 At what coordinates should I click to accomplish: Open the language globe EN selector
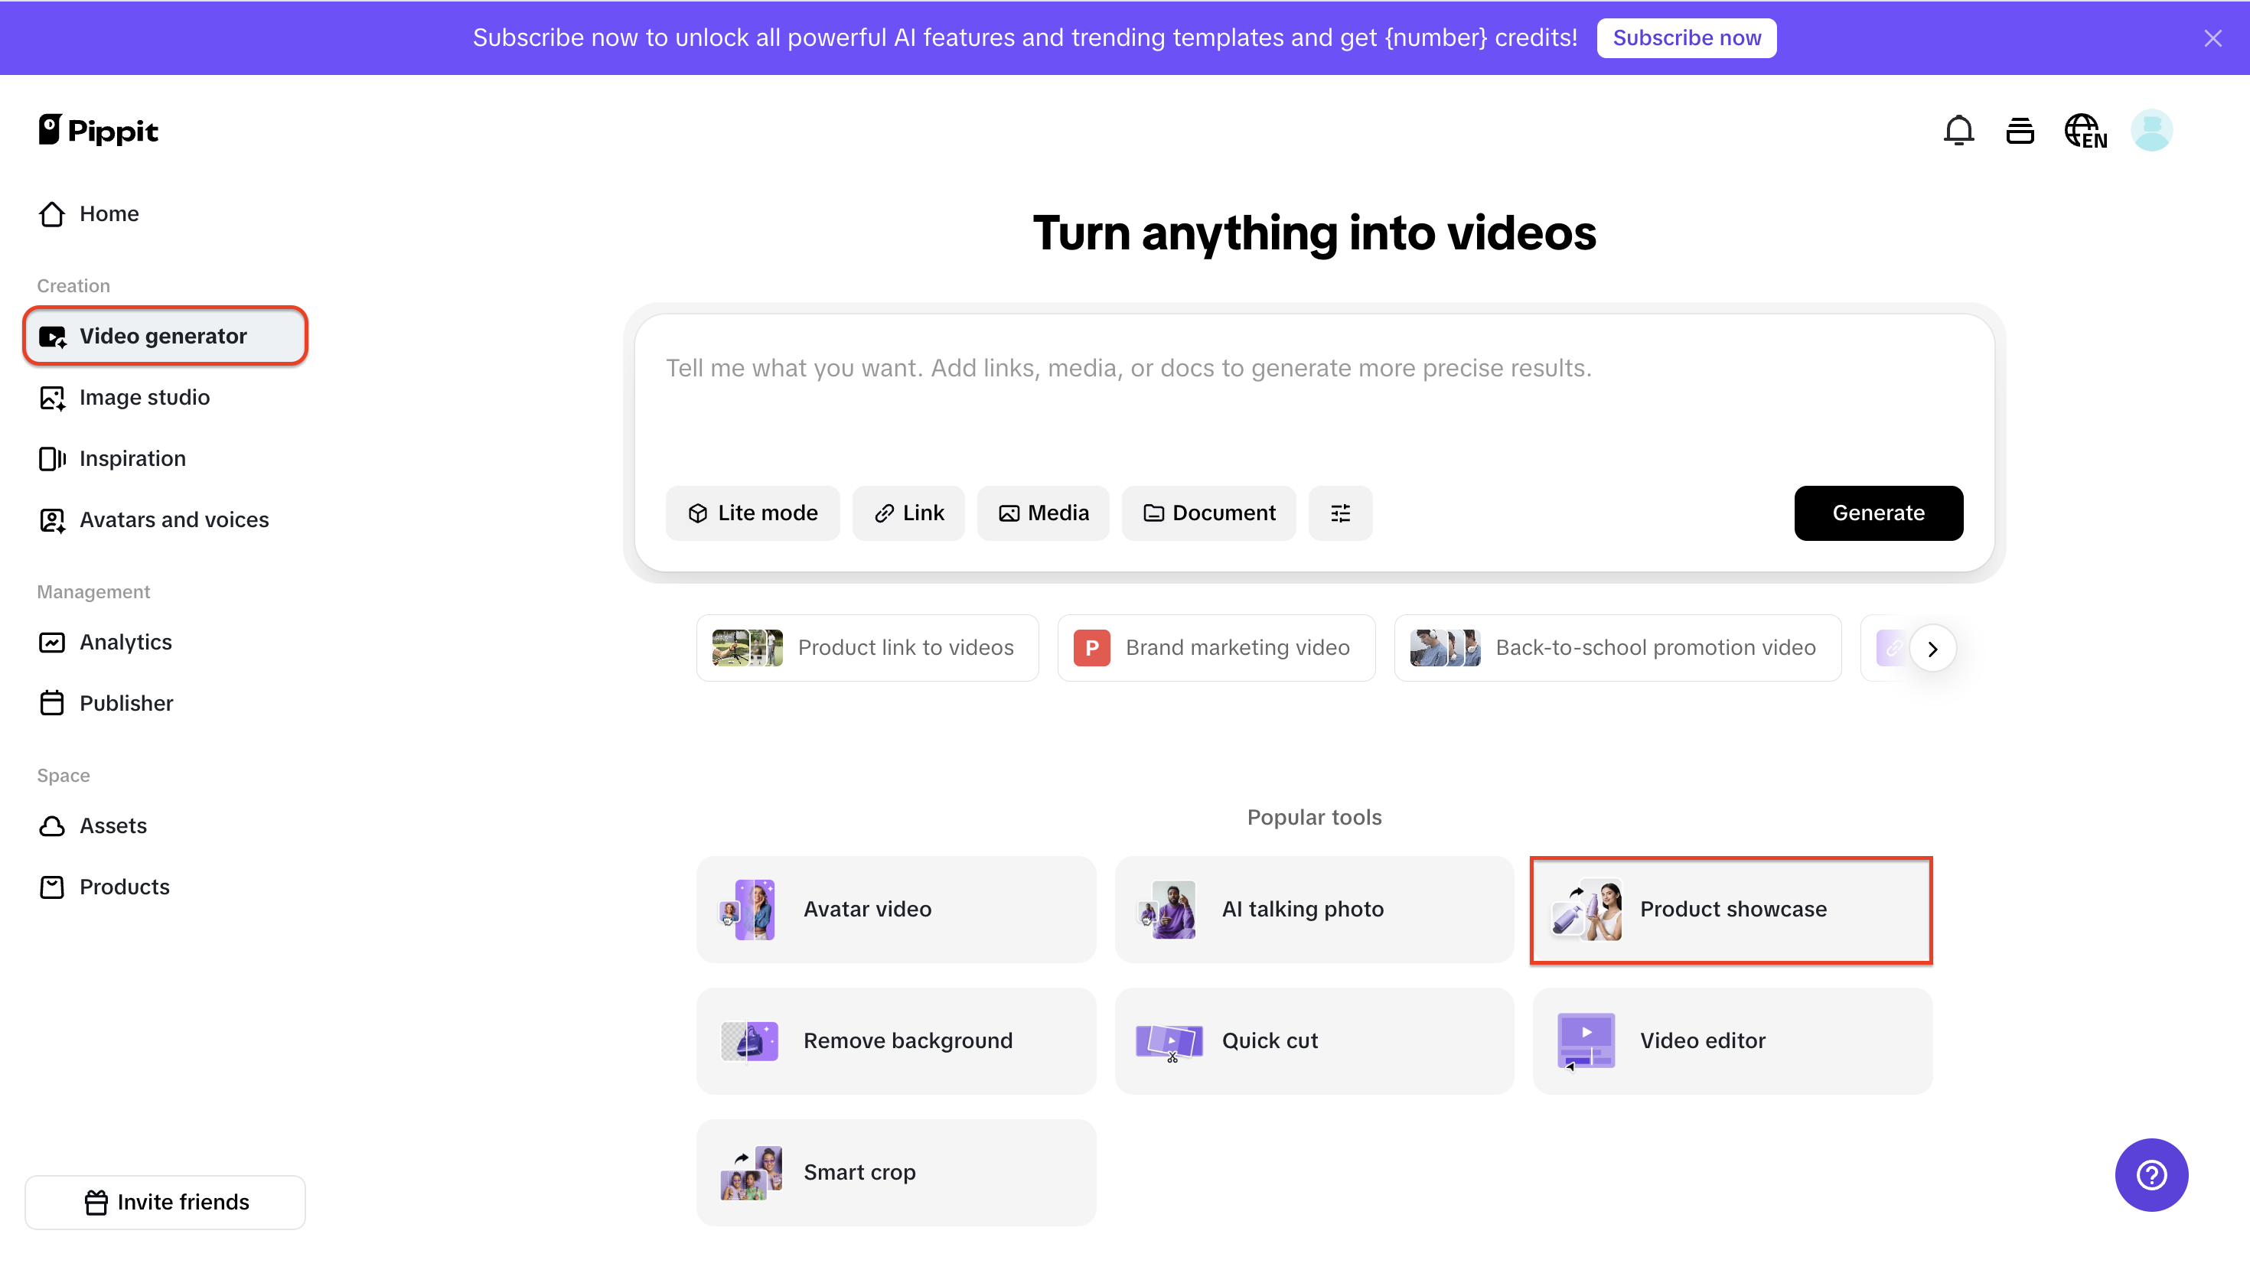[2085, 131]
